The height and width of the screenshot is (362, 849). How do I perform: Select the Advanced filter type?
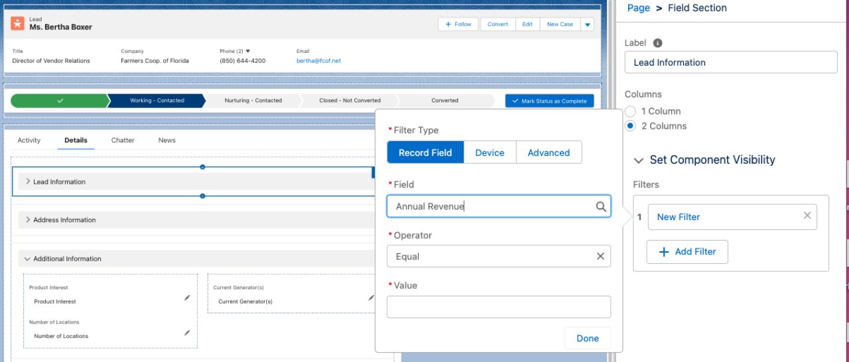[549, 152]
